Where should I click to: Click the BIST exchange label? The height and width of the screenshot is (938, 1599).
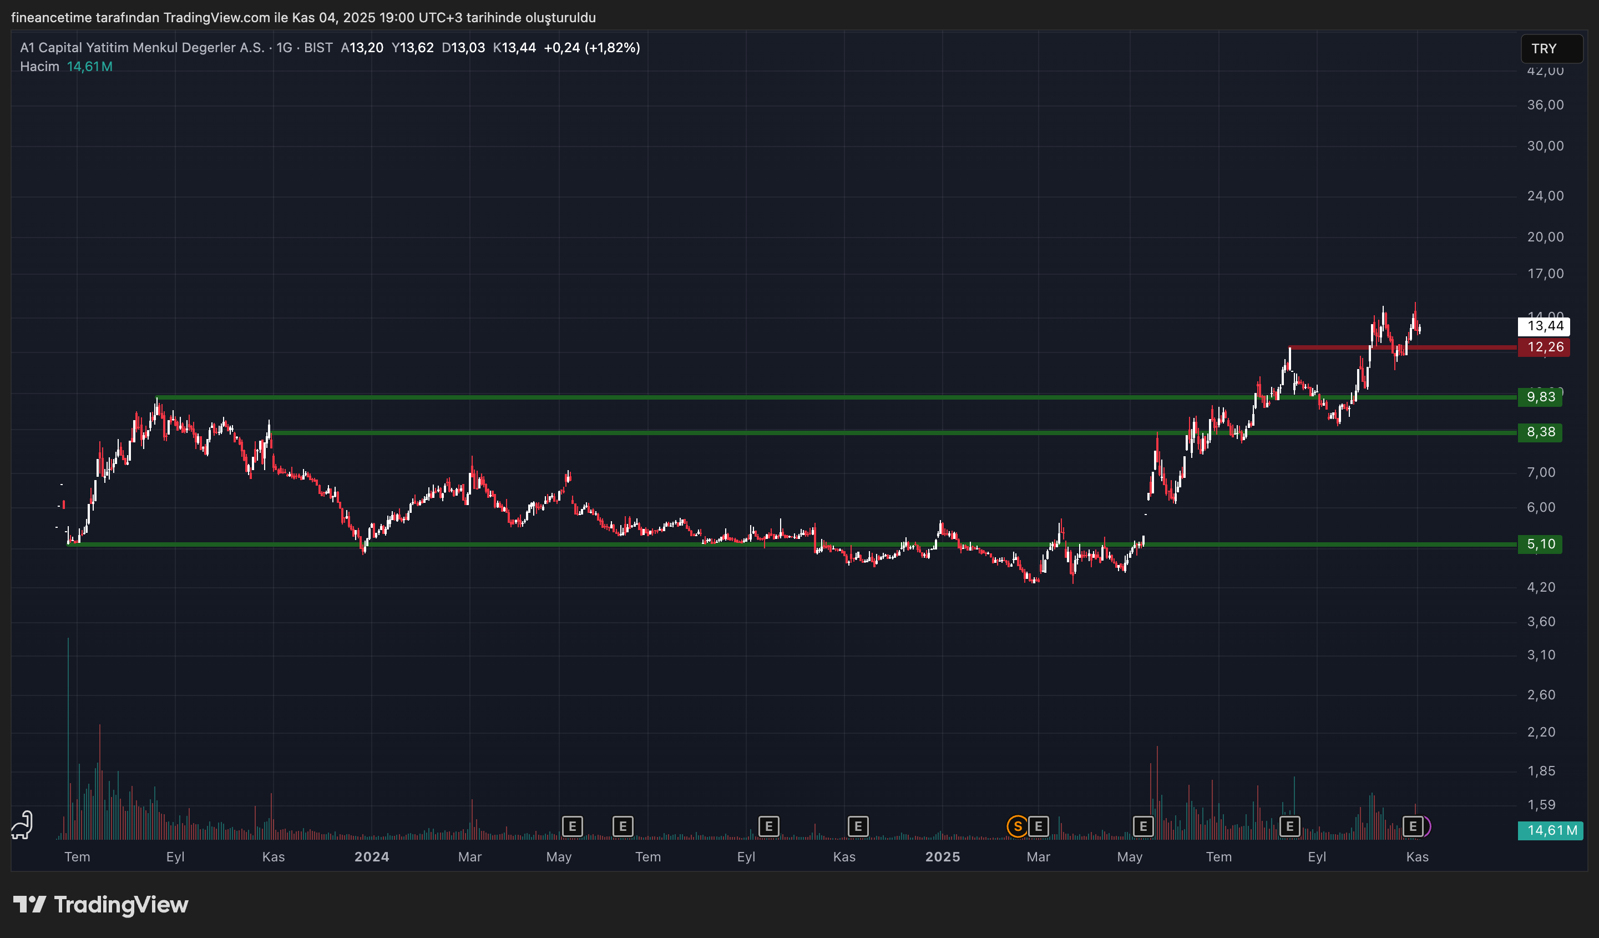tap(318, 47)
